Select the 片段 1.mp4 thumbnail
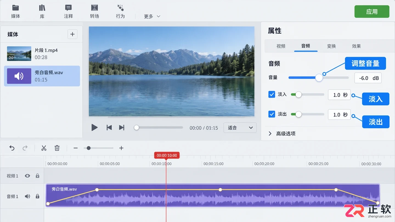Image resolution: width=395 pixels, height=222 pixels. (x=19, y=53)
